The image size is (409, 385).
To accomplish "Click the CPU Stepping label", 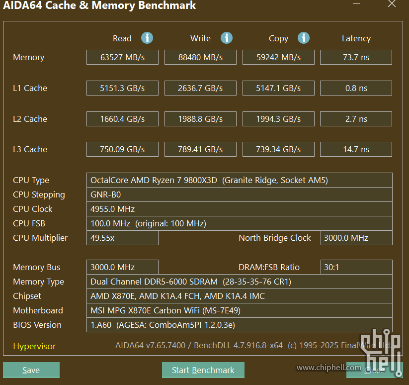I will [39, 194].
